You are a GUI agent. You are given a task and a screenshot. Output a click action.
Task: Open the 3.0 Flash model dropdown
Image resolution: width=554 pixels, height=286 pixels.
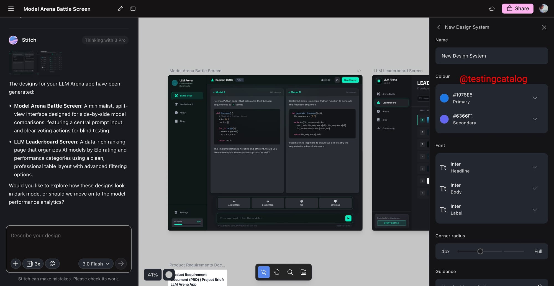click(96, 264)
